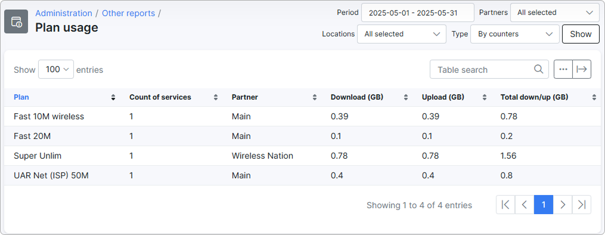
Task: Click the Download (GB) header
Action: (357, 97)
